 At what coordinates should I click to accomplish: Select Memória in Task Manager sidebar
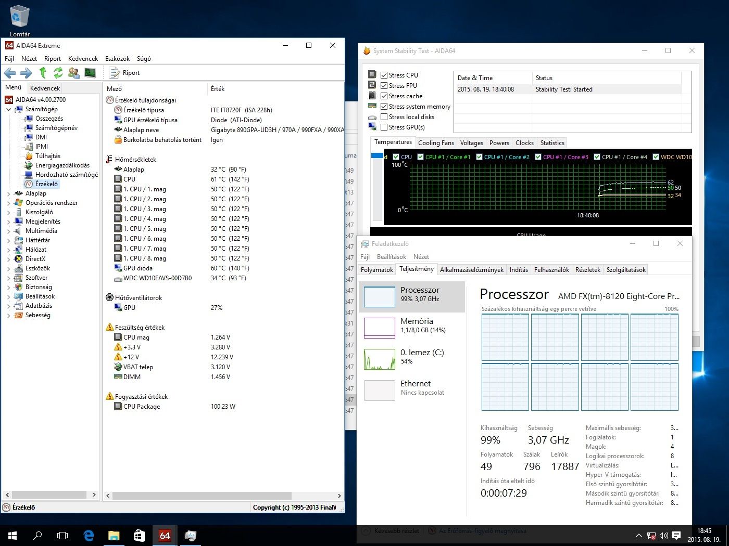pos(412,328)
